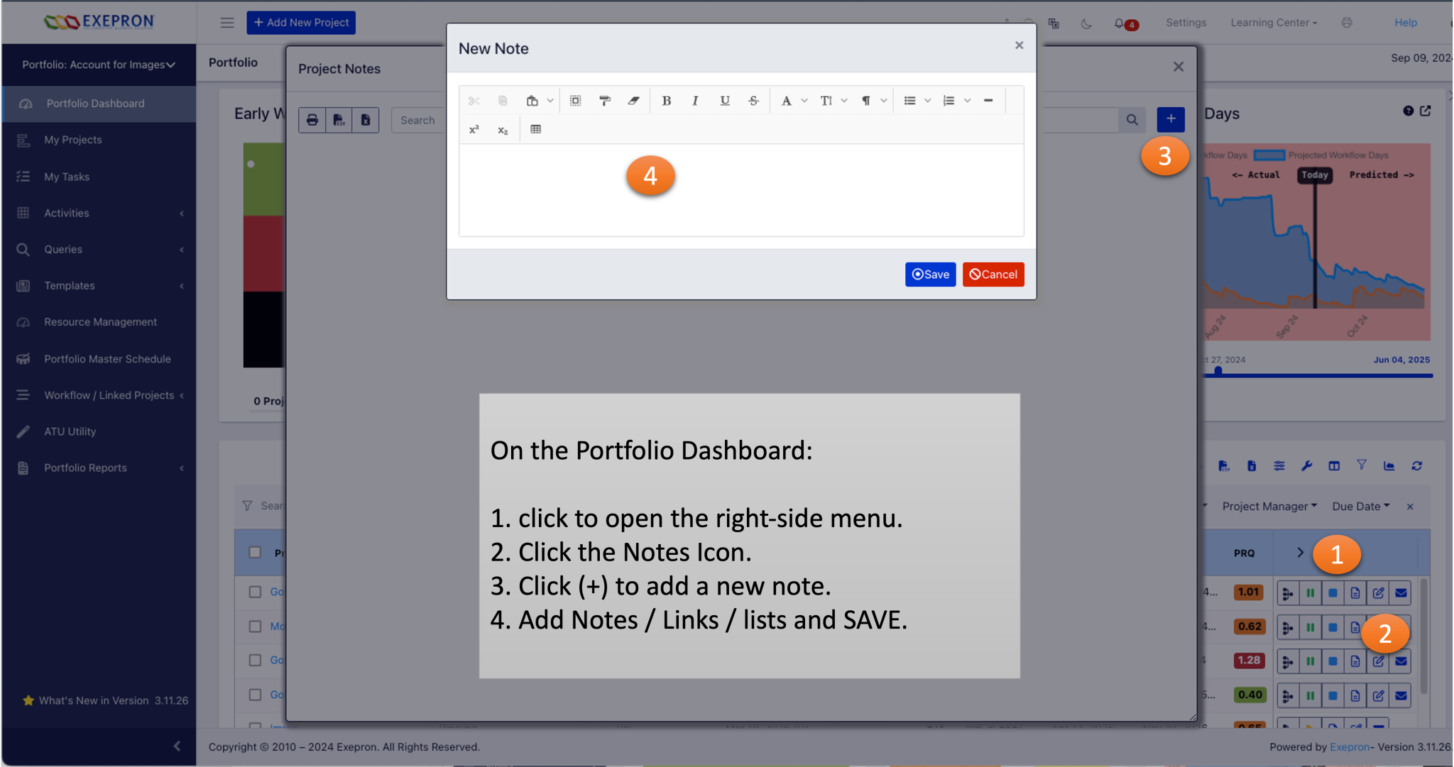Click the email icon for PRQ 1.01 row
1454x767 pixels.
point(1401,593)
